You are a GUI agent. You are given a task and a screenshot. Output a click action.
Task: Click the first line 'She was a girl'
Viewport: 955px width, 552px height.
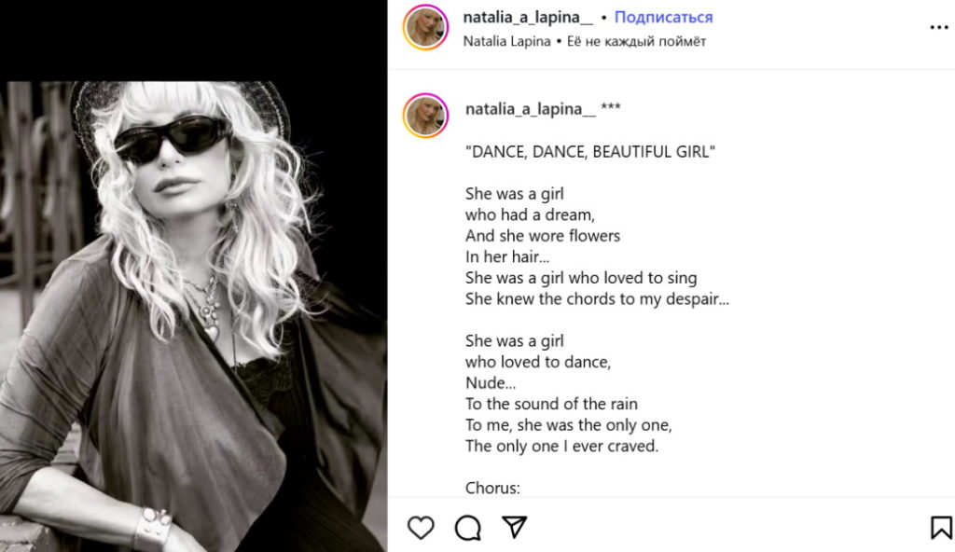click(515, 194)
